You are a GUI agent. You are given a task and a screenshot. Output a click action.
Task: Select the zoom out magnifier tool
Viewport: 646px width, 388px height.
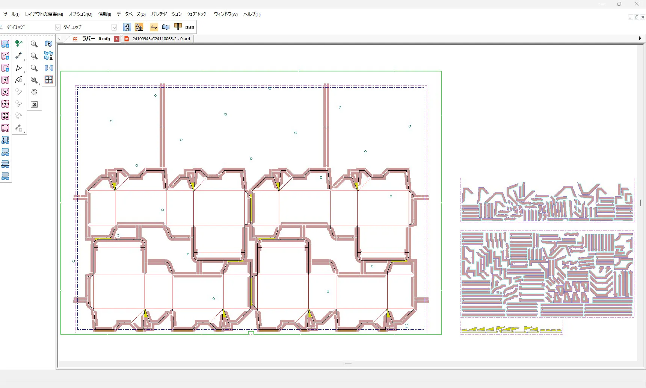[x=34, y=68]
